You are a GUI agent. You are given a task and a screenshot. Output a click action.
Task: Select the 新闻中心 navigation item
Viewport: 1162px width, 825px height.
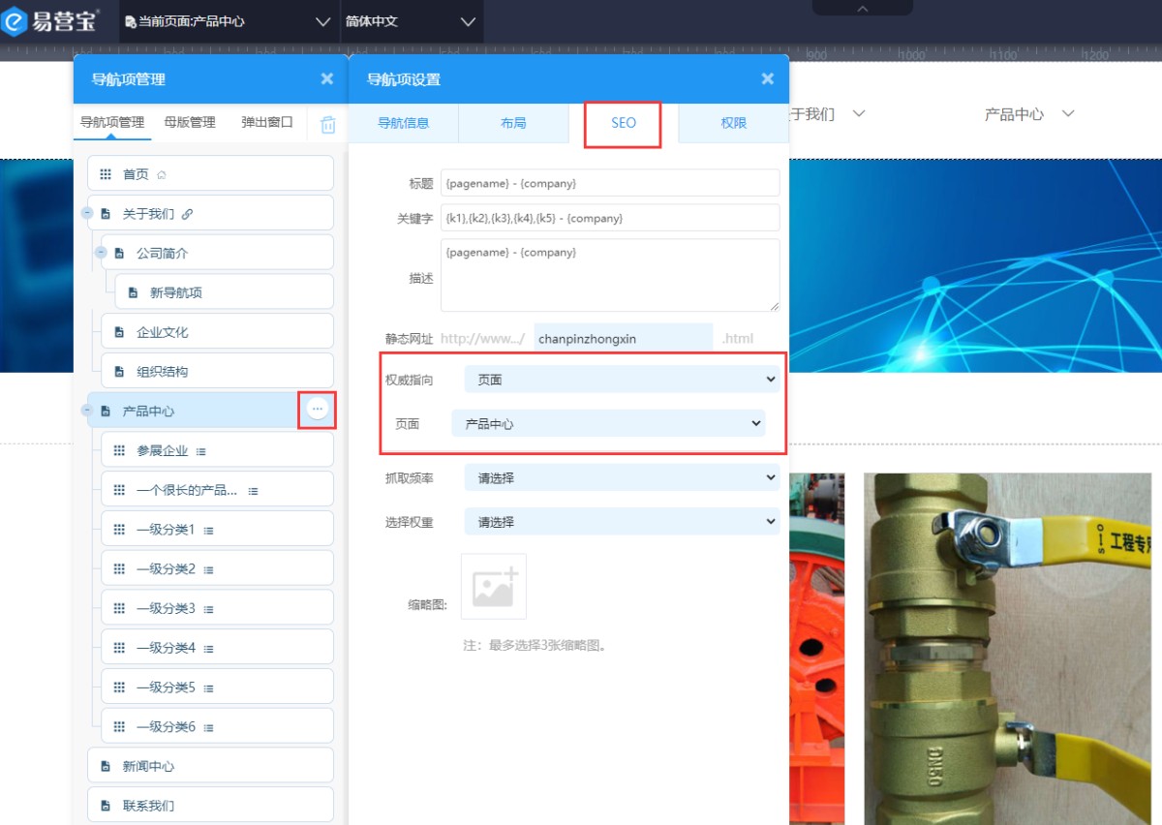210,766
